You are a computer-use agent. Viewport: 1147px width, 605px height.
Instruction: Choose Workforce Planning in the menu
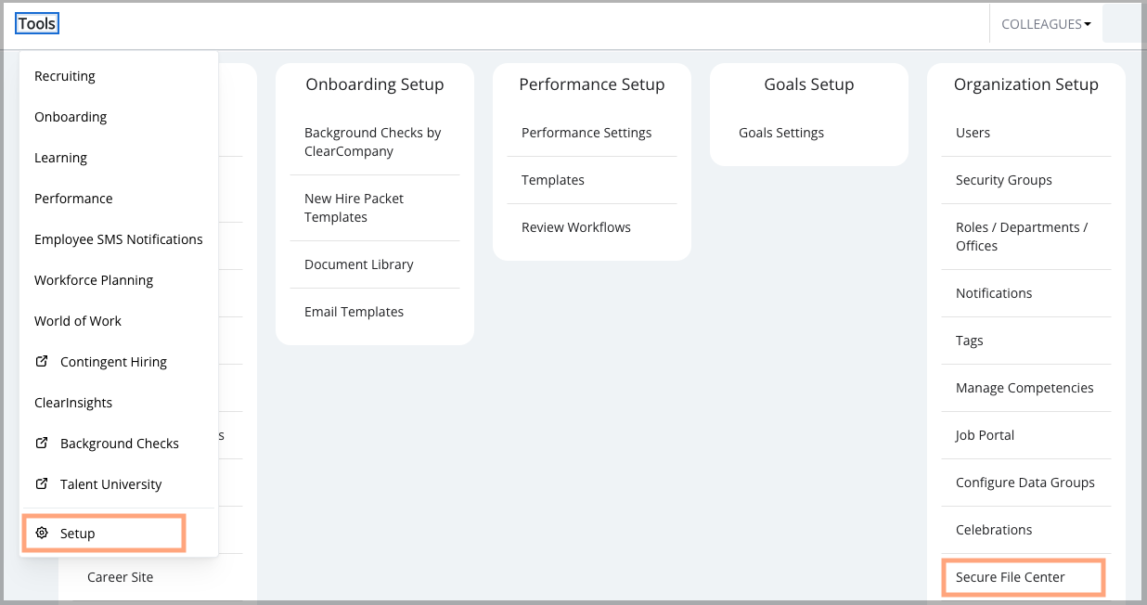(x=94, y=280)
